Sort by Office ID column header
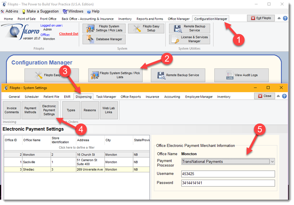 click(x=13, y=140)
